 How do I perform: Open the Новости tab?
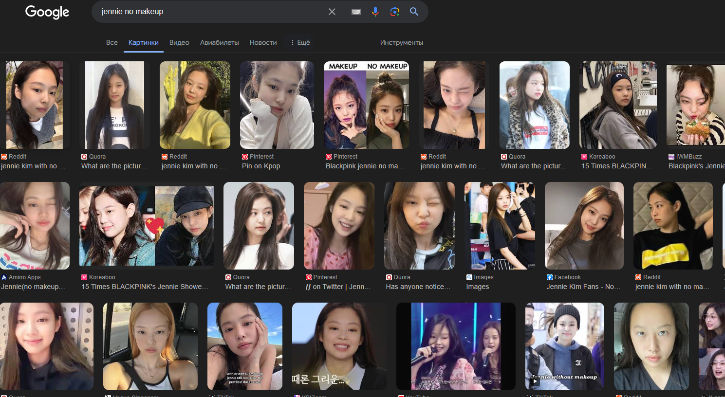[x=263, y=42]
